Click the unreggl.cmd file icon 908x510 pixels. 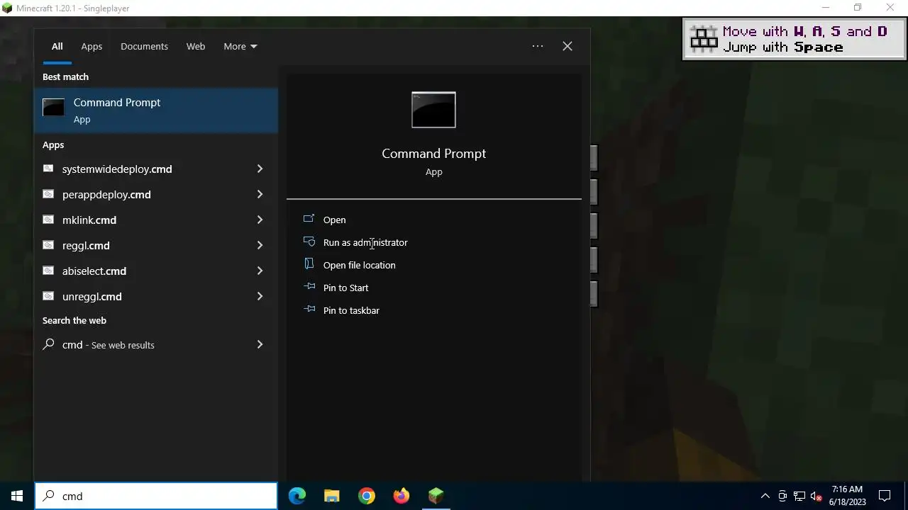coord(48,296)
